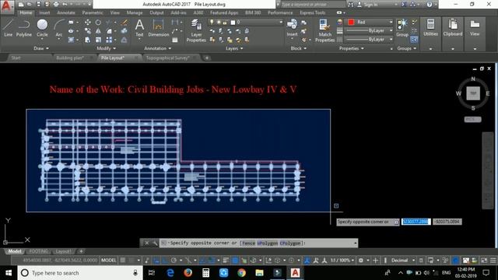Expand the Draw panel

(41, 48)
